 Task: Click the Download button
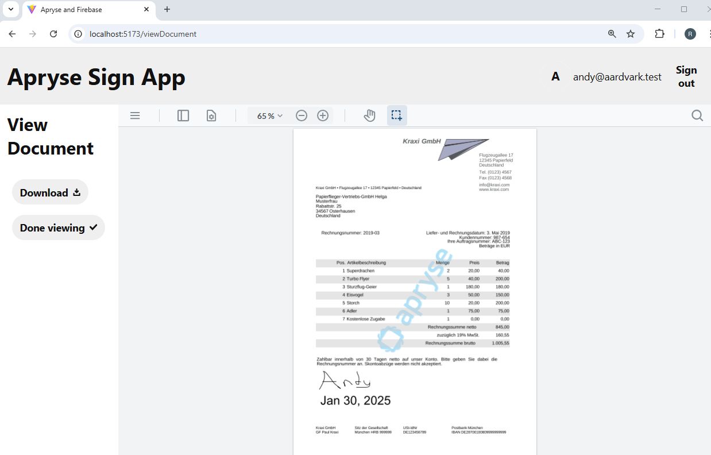[50, 192]
